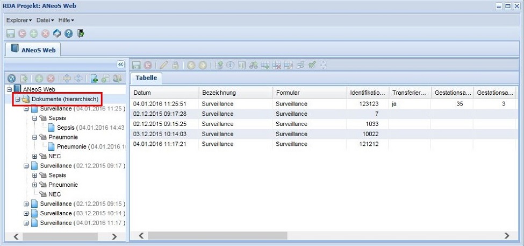Screen dimensions: 524x246
Task: Expand the Surveillance (03.12.2015 10:14) node
Action: [x=26, y=213]
